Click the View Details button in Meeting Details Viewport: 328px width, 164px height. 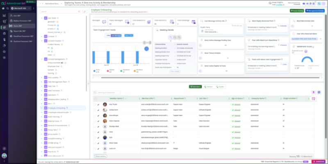tap(175, 71)
